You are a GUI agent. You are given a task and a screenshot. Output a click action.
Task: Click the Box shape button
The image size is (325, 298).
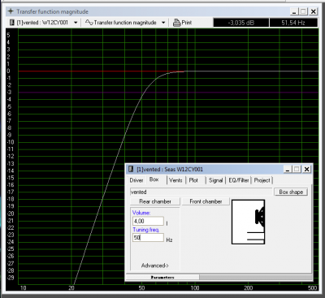291,192
